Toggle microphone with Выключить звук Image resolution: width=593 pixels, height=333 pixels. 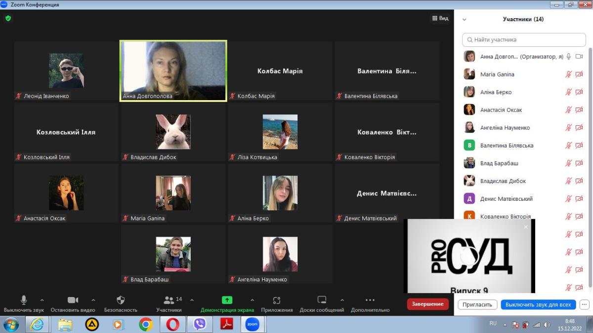tap(24, 300)
